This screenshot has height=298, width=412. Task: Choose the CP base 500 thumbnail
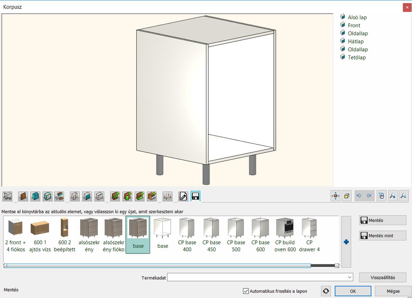pos(236,235)
